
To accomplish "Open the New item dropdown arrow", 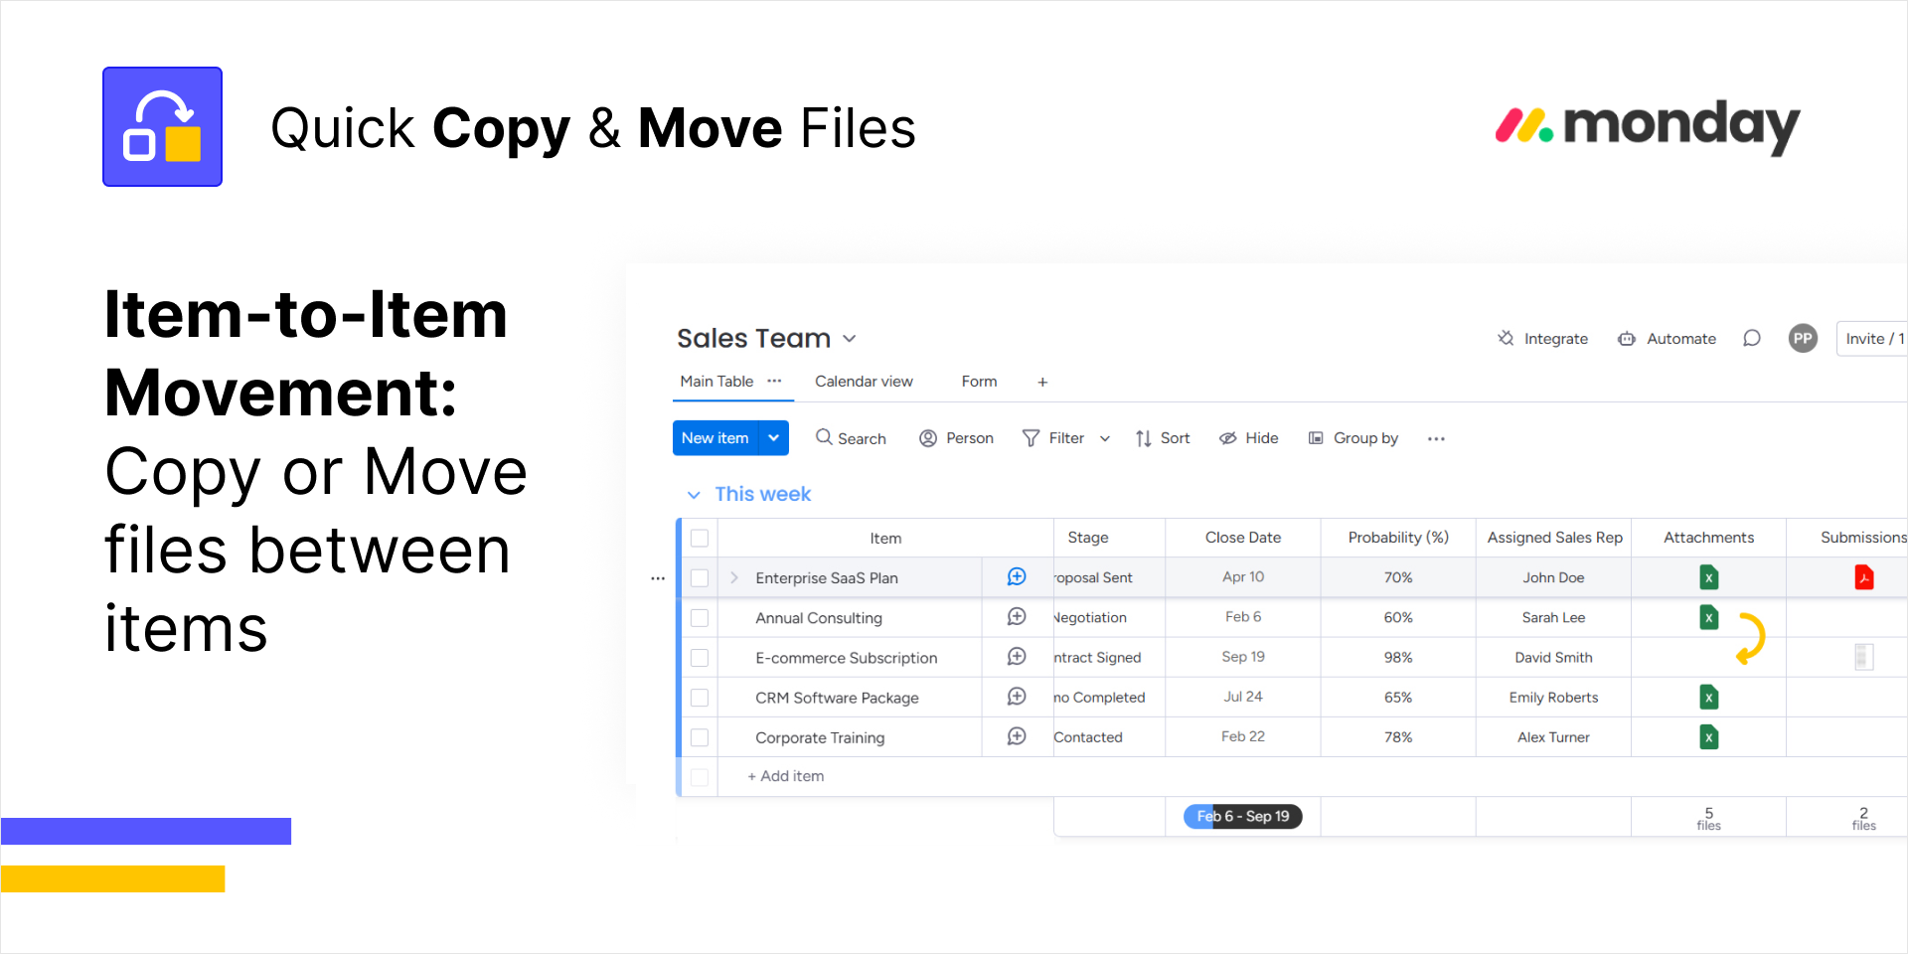I will coord(774,437).
